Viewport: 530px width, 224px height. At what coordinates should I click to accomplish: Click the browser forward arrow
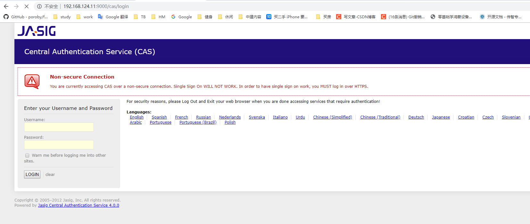[16, 6]
